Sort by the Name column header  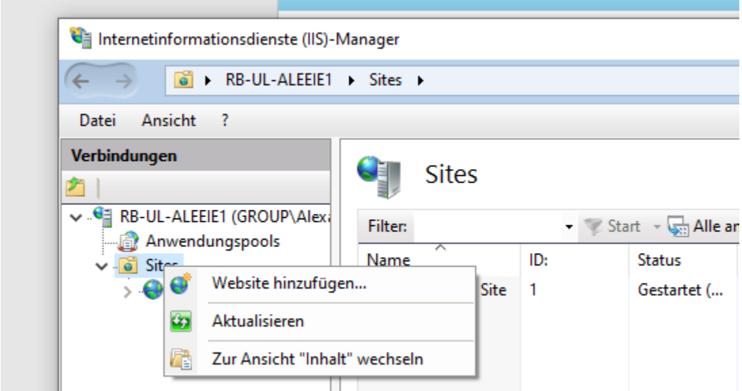pyautogui.click(x=388, y=260)
